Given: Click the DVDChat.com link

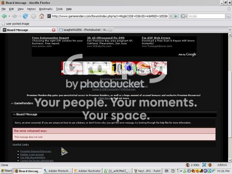Looking at the screenshot, I should point(128,89).
